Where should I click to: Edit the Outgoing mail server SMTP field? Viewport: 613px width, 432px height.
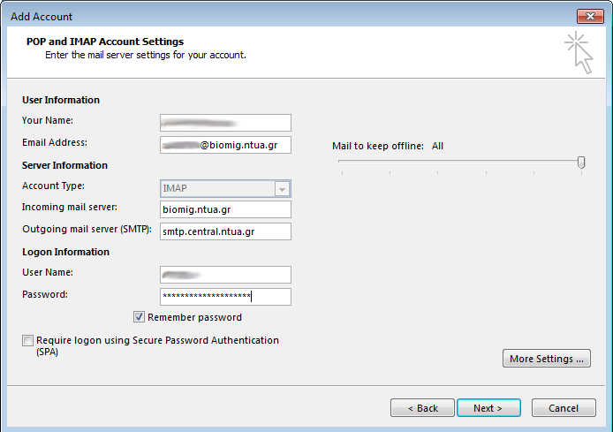point(225,231)
